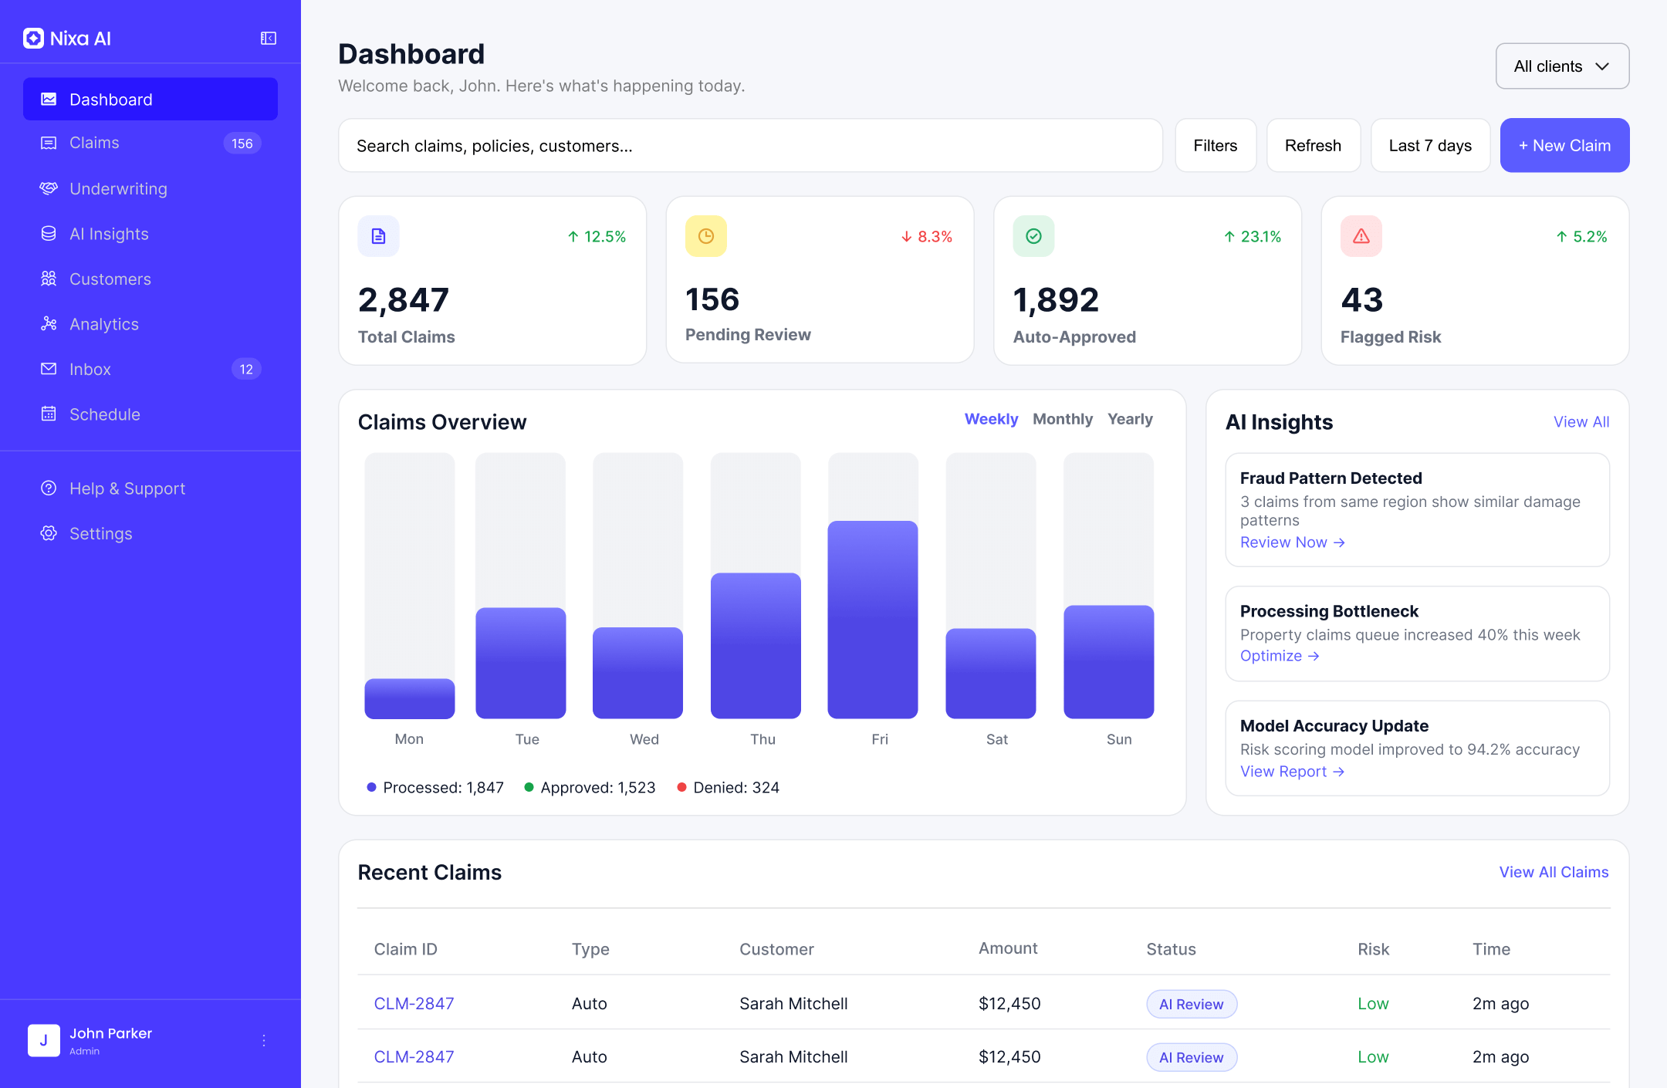Open the Last 7 days selector
This screenshot has height=1088, width=1667.
(1430, 145)
